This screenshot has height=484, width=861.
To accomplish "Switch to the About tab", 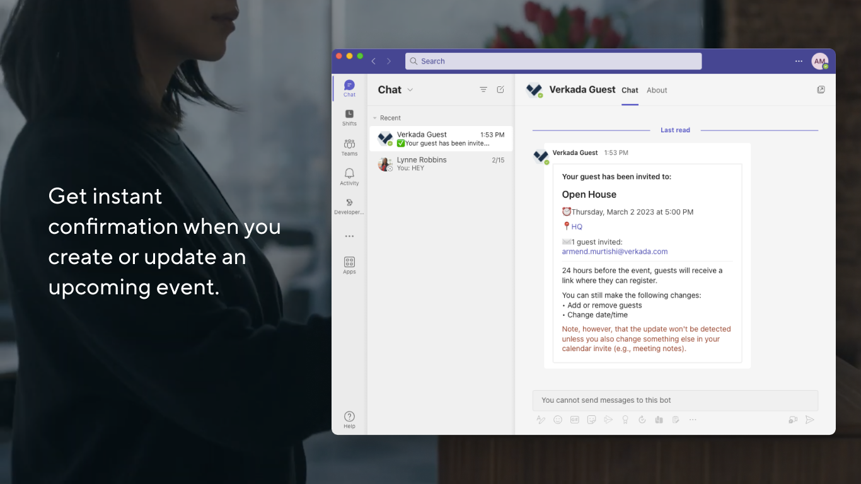I will coord(657,90).
